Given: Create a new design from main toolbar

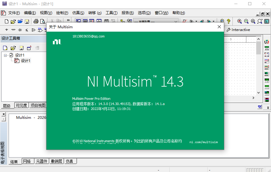Looking at the screenshot, I should (x=6, y=21).
